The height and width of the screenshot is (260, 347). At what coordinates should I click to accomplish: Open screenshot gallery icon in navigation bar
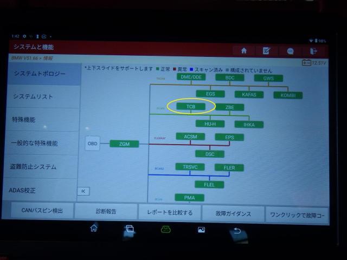[201, 230]
